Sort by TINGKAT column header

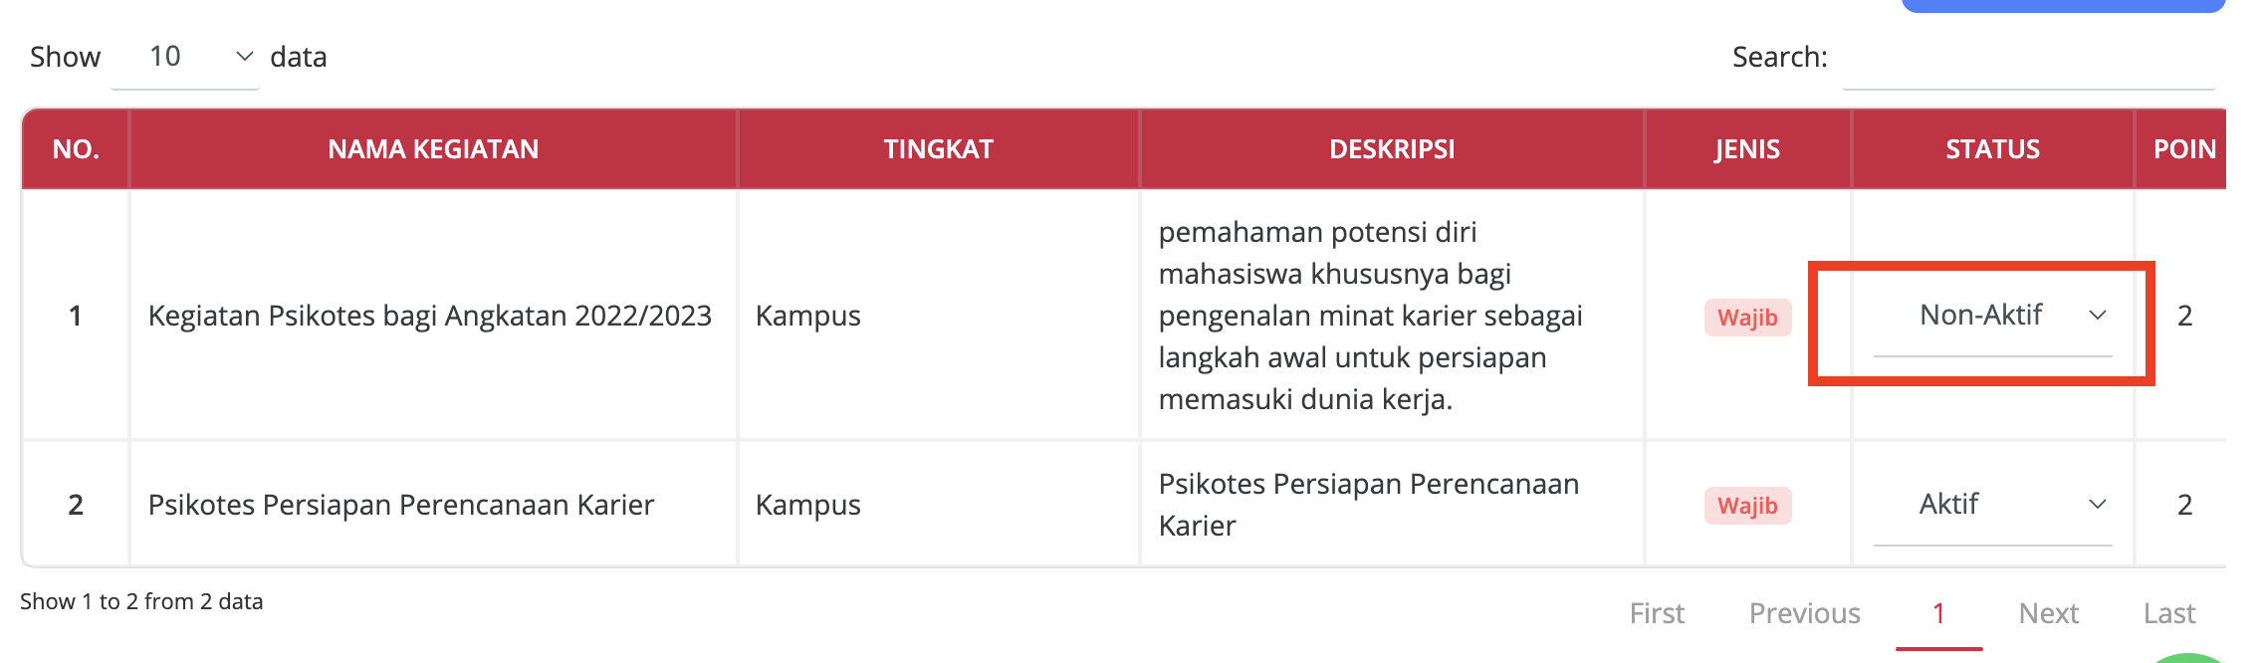938,149
